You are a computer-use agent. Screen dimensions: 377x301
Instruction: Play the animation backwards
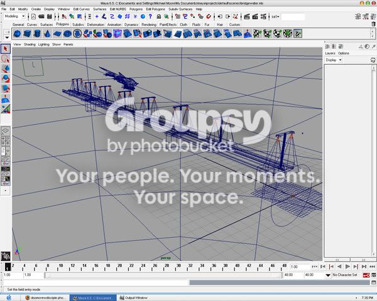tap(339, 267)
